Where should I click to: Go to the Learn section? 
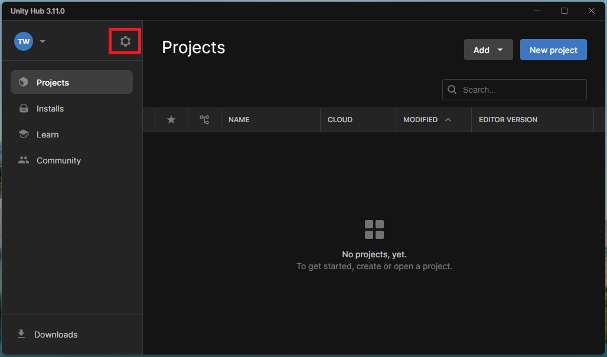(x=71, y=134)
